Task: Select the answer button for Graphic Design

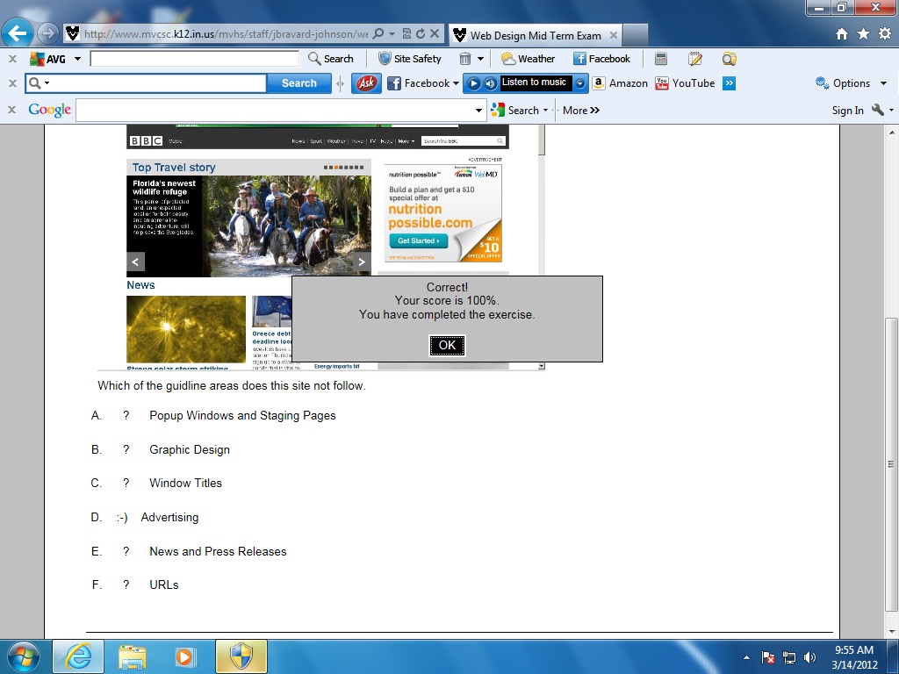Action: 126,449
